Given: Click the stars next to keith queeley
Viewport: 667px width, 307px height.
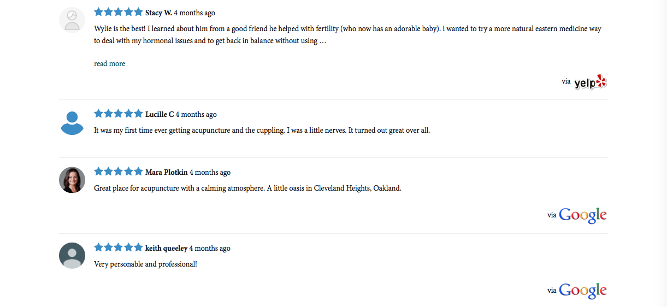Looking at the screenshot, I should point(118,247).
